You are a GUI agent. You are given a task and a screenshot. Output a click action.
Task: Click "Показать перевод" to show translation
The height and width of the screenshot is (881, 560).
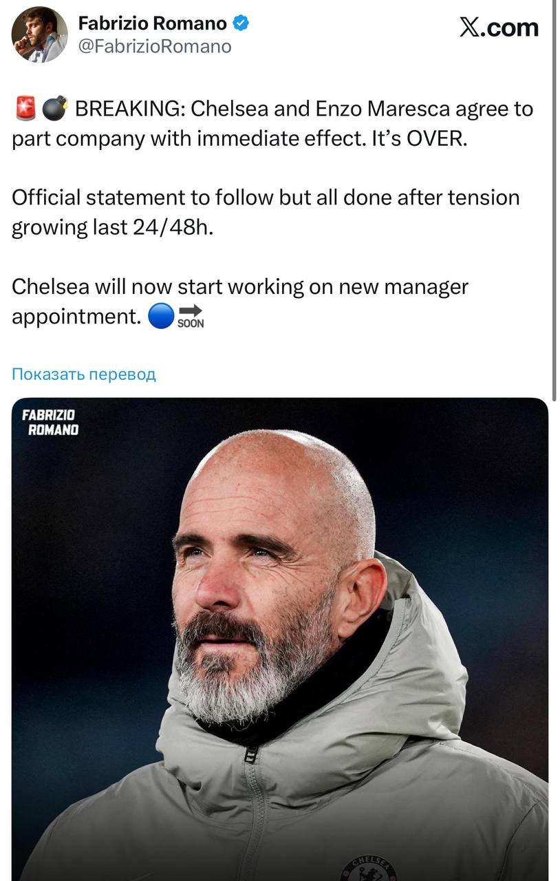point(84,374)
